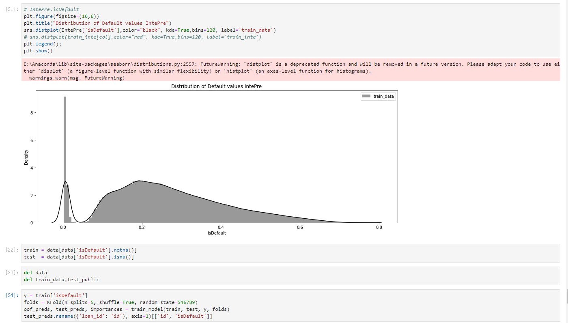Screen dimensions: 568x323
Task: Click the cell prompt label [23]:
Action: tap(13, 272)
